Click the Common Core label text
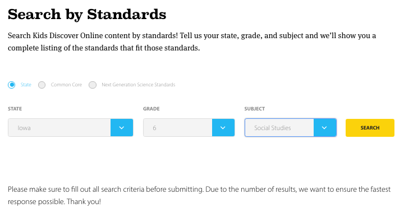Viewport: 404px width, 217px height. 66,85
